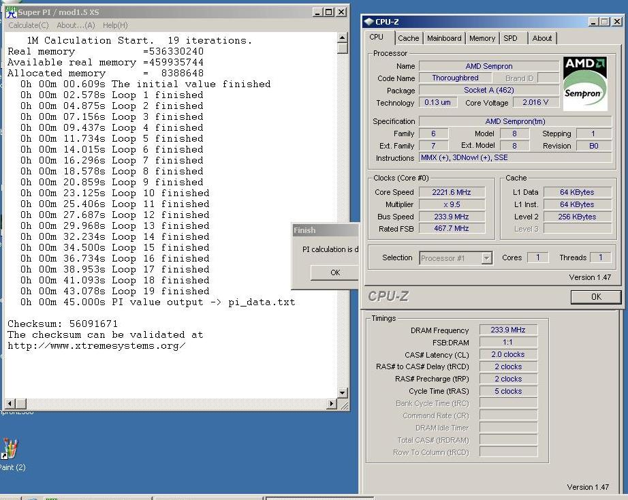The height and width of the screenshot is (500, 628).
Task: Click the Level 2 cache value 256 KBytes
Action: click(578, 217)
